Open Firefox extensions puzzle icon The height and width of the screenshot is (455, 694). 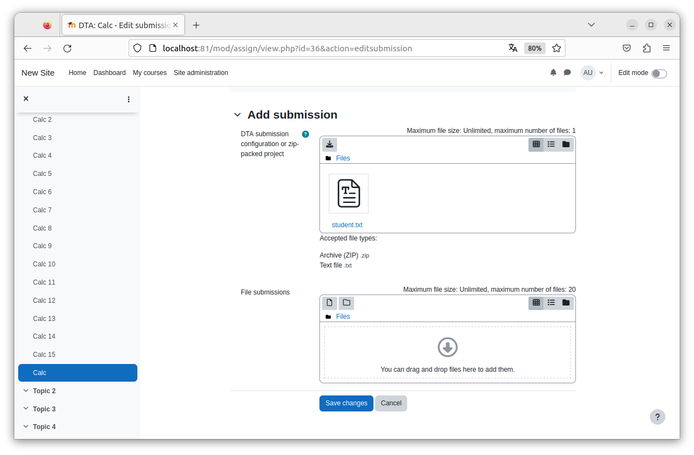tap(647, 48)
